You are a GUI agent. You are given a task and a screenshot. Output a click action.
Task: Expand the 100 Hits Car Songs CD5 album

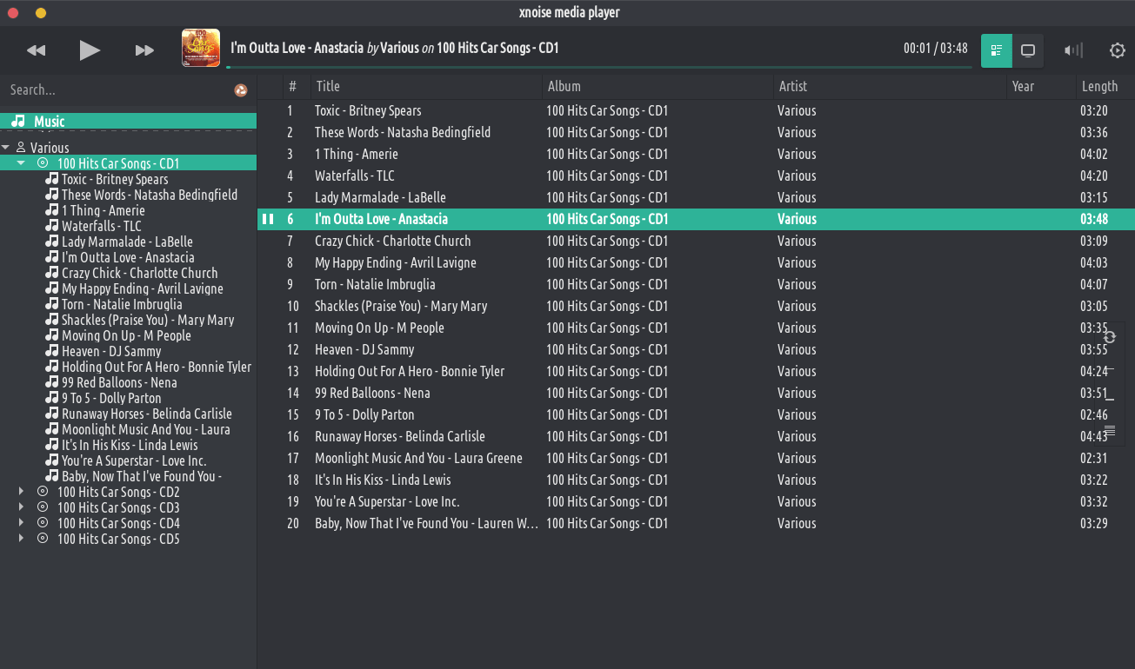(21, 539)
